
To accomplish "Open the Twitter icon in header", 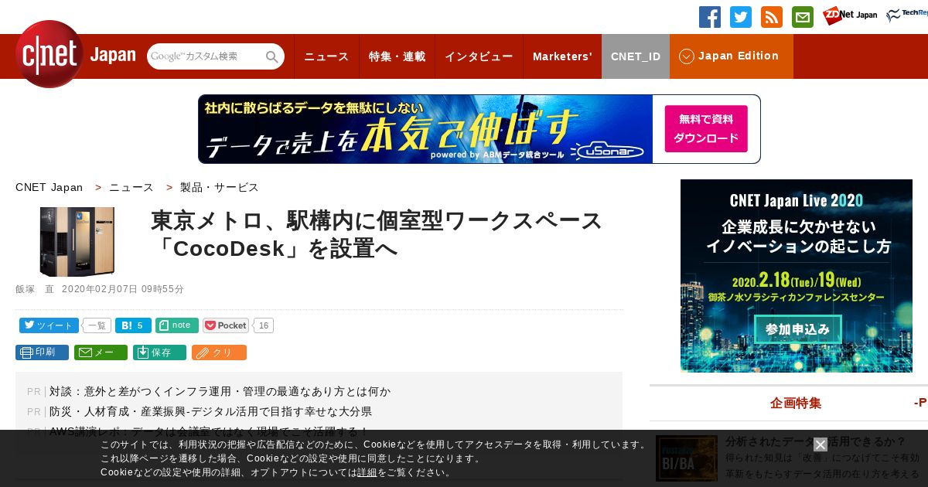I will pyautogui.click(x=741, y=17).
